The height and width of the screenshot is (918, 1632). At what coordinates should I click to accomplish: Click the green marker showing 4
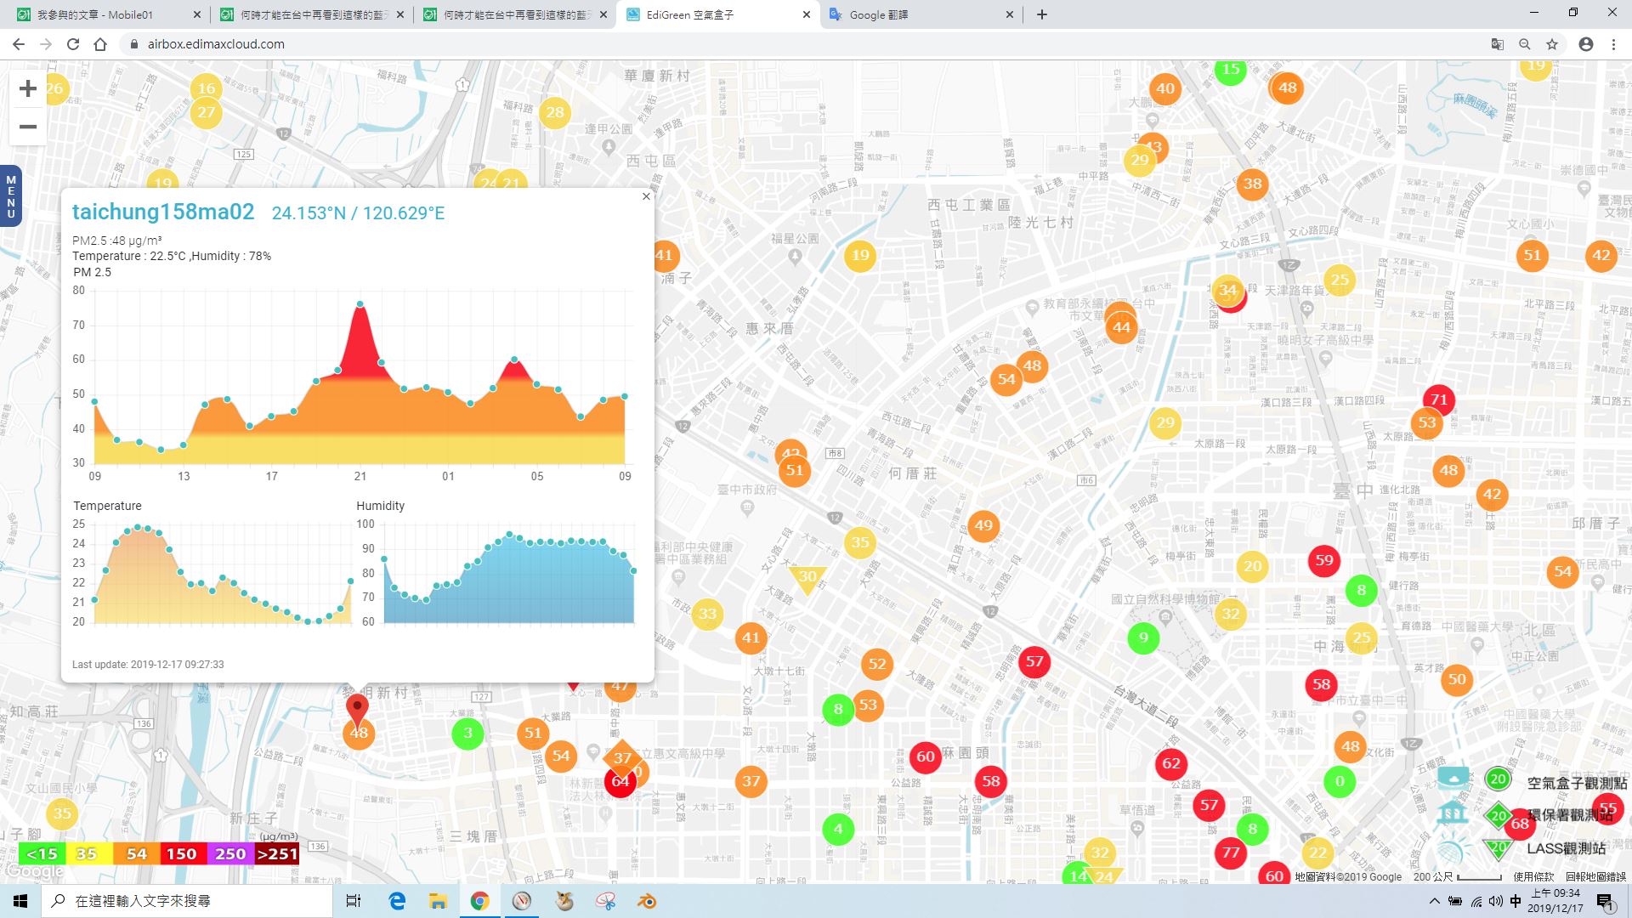click(x=838, y=829)
